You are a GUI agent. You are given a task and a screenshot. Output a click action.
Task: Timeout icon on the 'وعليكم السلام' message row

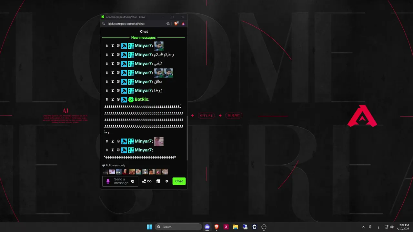(x=113, y=55)
